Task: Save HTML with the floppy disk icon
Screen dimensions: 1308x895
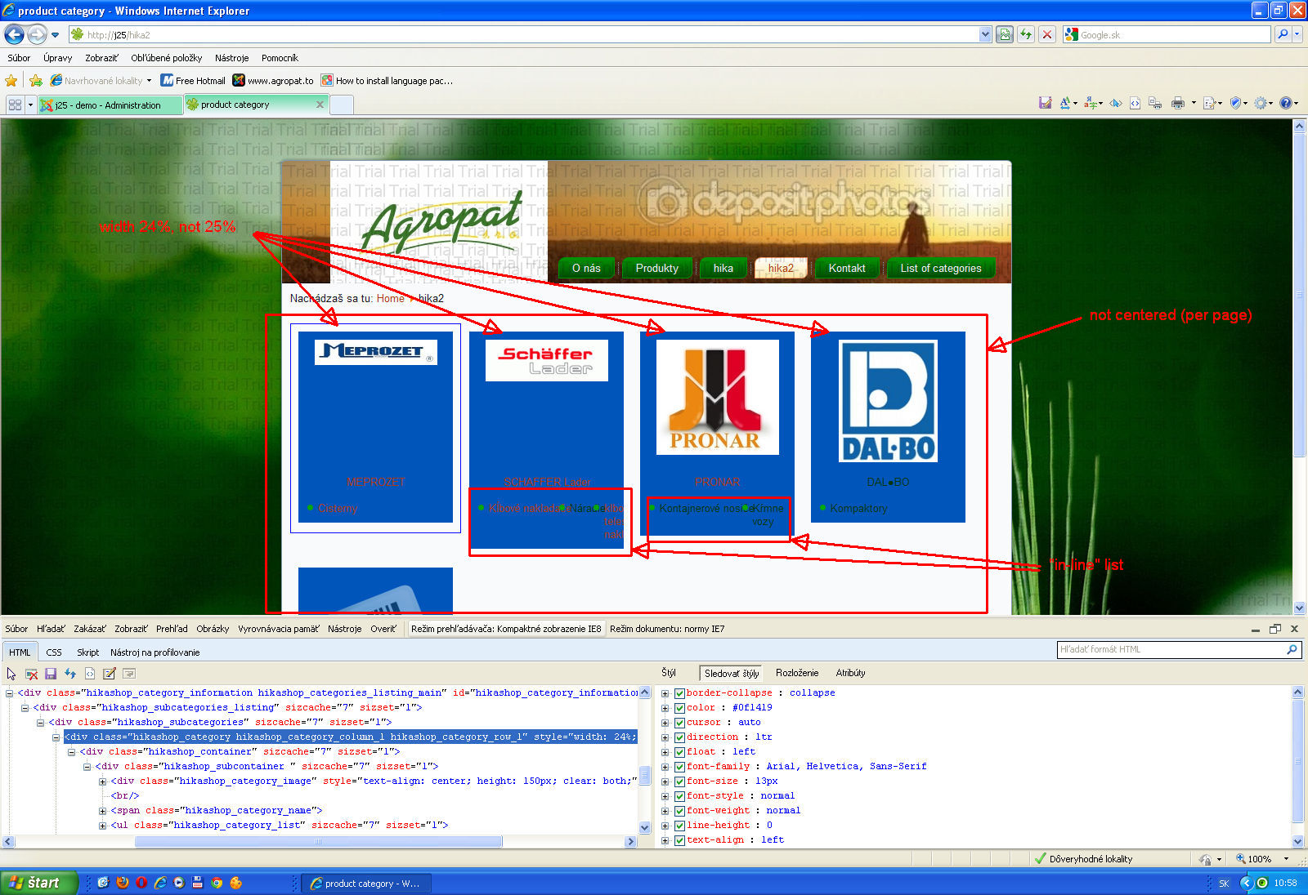Action: pyautogui.click(x=51, y=674)
